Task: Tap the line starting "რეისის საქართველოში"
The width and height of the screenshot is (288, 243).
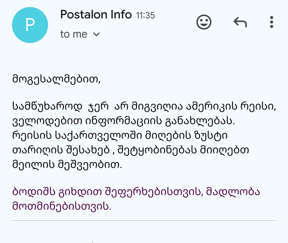Action: 120,135
